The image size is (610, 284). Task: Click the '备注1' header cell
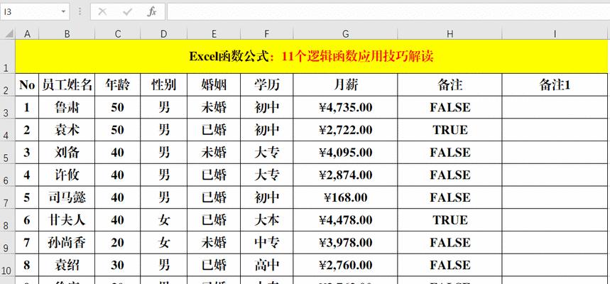pos(555,84)
